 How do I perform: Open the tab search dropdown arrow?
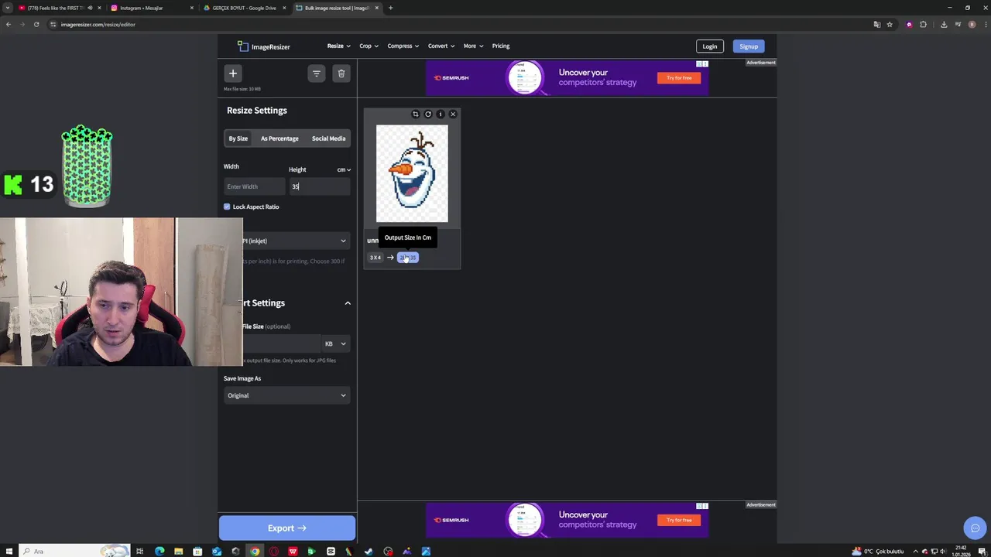click(x=8, y=8)
